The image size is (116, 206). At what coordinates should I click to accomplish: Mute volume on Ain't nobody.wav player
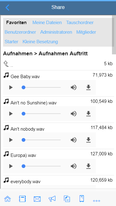74,140
